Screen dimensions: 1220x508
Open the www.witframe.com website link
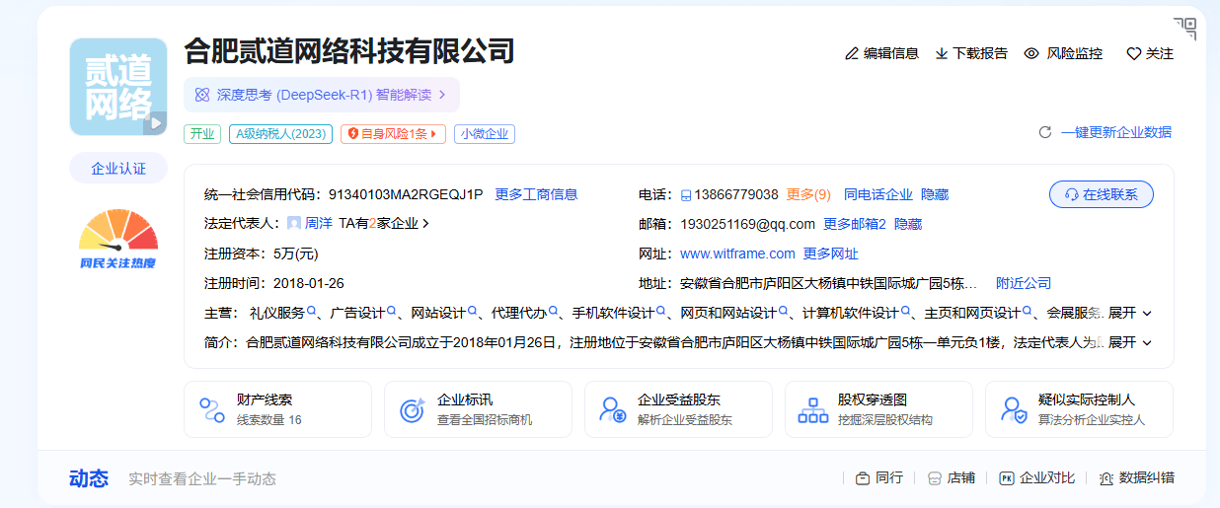(737, 254)
